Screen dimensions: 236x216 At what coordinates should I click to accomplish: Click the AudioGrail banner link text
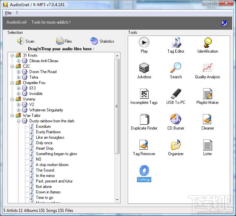16,22
